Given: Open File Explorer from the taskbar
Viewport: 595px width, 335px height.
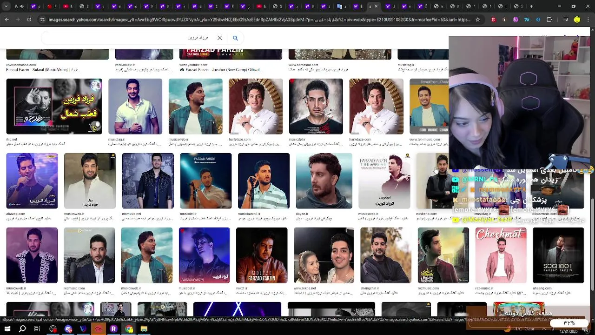Looking at the screenshot, I should (x=144, y=329).
